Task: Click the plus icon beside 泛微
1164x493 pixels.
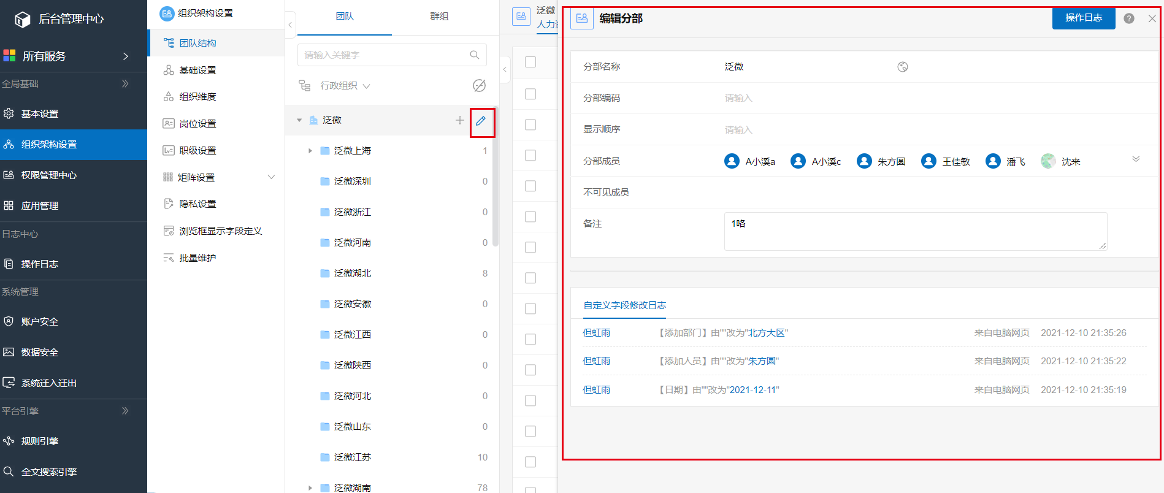Action: point(459,120)
